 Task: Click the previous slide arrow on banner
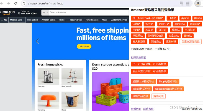[x=38, y=41]
